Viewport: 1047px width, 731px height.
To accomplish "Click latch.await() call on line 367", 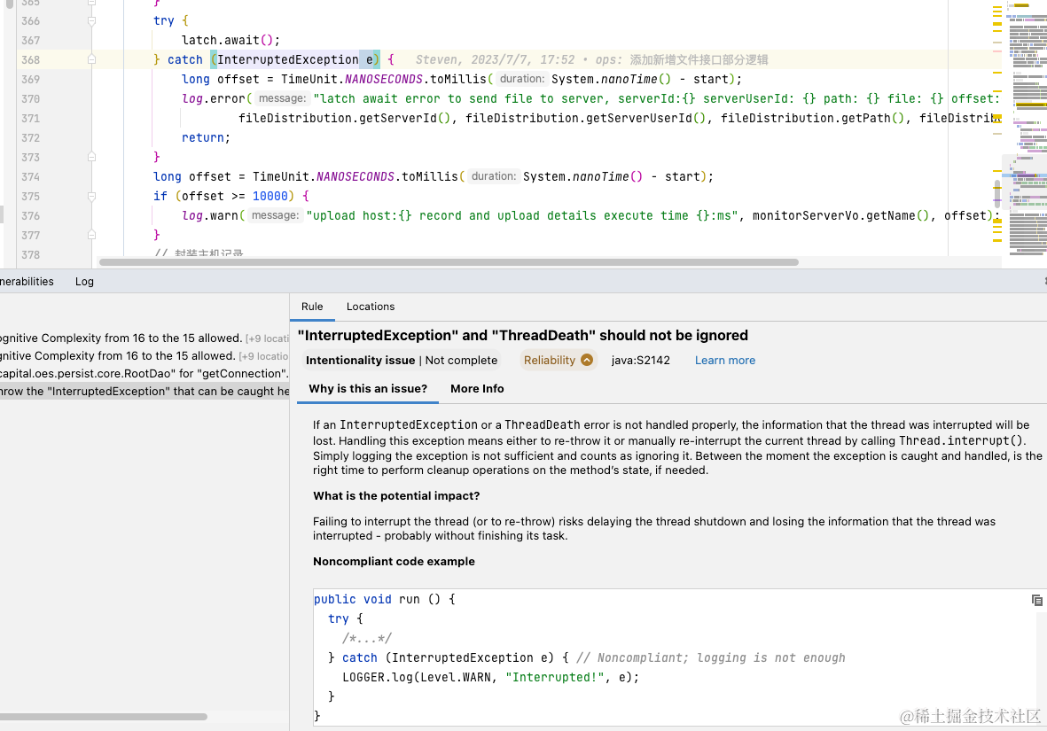I will (230, 40).
